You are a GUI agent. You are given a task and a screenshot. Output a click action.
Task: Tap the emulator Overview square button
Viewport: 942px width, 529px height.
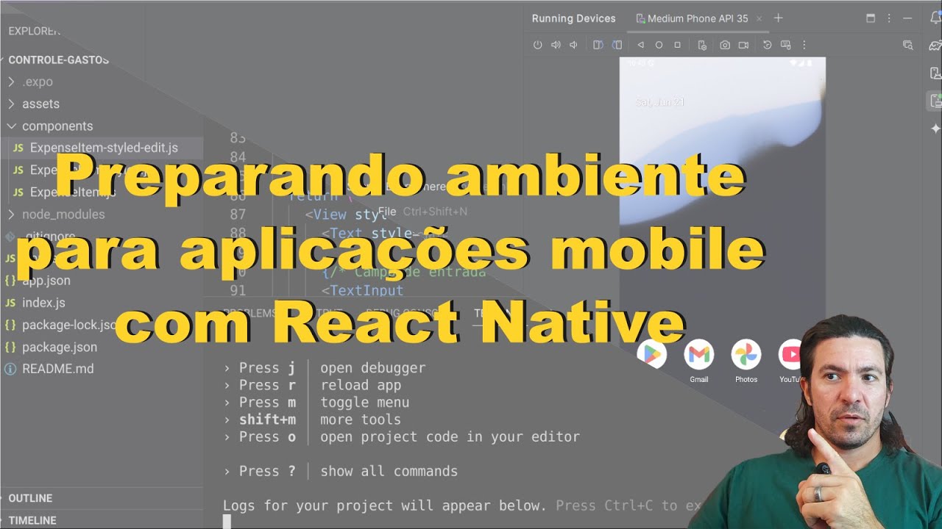tap(678, 45)
